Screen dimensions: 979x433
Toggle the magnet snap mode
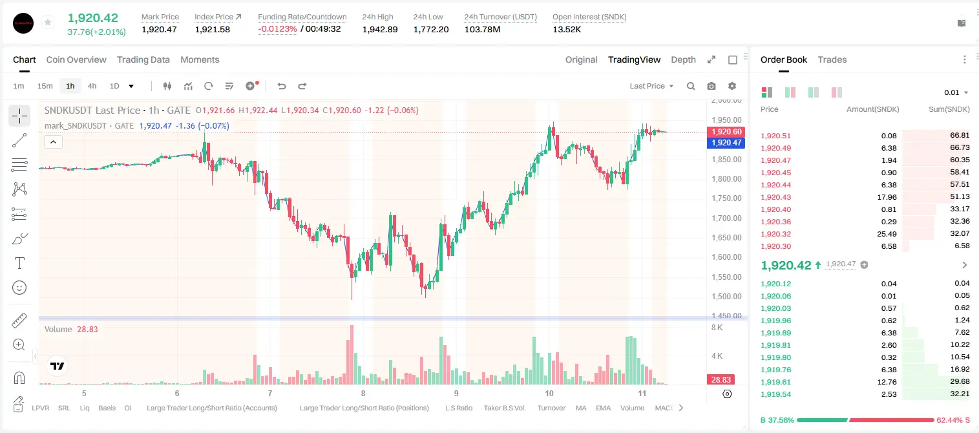(x=19, y=378)
